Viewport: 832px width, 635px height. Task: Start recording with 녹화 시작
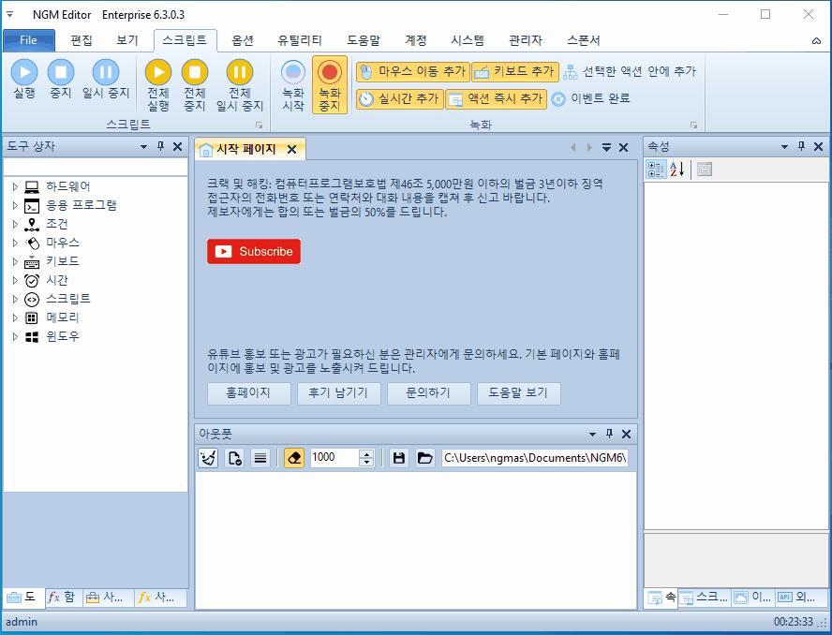(293, 85)
